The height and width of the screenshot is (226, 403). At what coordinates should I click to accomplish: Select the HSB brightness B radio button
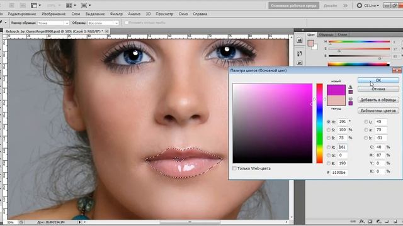329,138
